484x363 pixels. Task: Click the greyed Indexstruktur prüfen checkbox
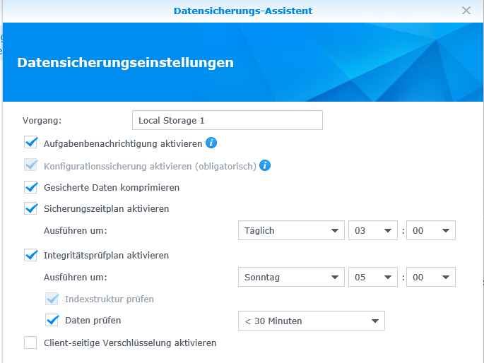click(x=52, y=299)
